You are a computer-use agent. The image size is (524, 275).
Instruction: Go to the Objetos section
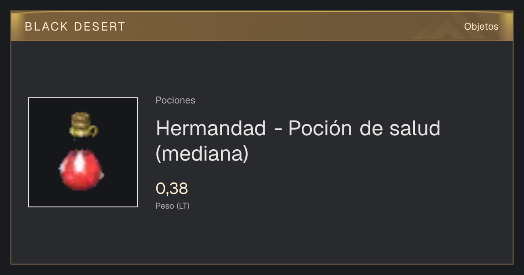point(481,26)
